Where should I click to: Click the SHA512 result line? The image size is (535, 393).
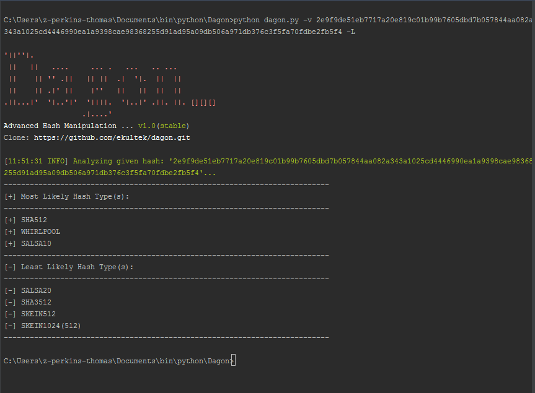point(25,220)
